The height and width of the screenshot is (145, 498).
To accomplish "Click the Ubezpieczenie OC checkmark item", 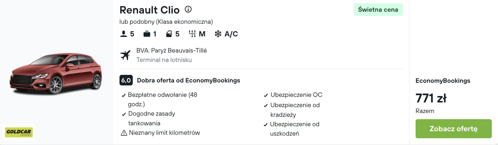I will 293,95.
